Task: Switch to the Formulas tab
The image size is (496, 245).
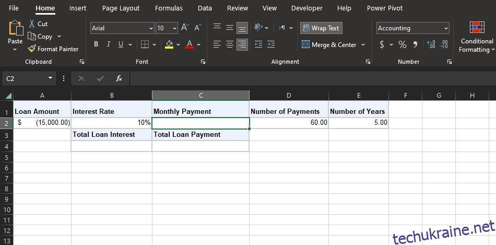Action: coord(169,8)
